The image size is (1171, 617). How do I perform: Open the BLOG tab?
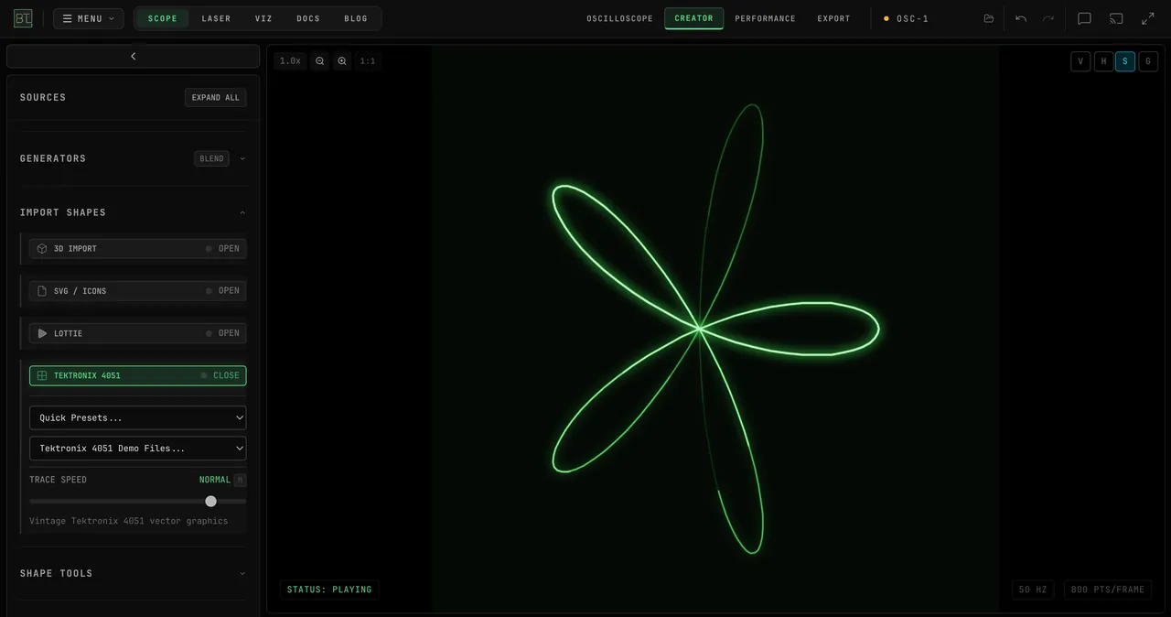pos(356,18)
